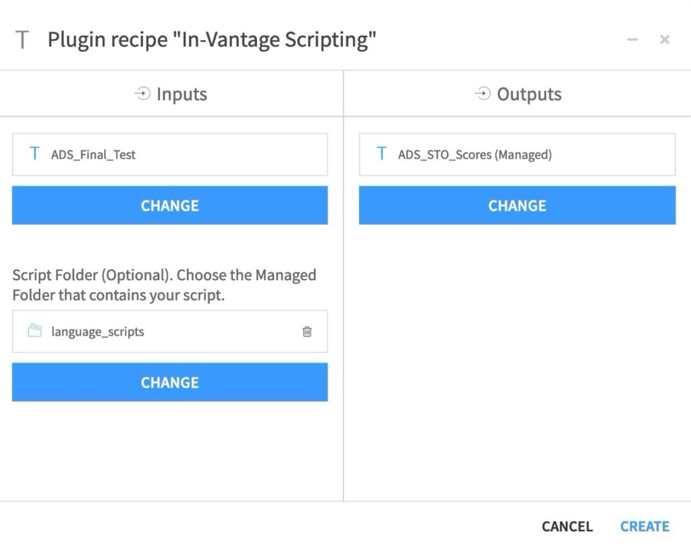Screen dimensions: 691x550
Task: Click the arrow icon next to Inputs header
Action: (142, 94)
